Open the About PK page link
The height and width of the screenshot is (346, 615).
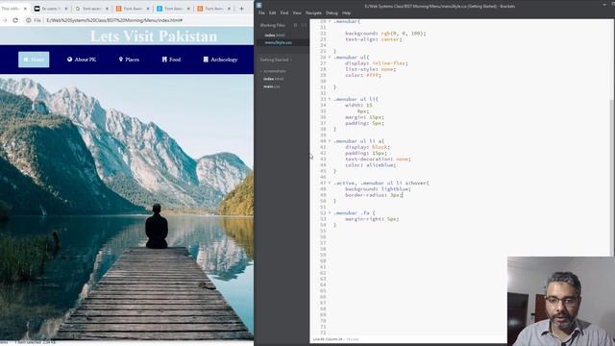(82, 60)
